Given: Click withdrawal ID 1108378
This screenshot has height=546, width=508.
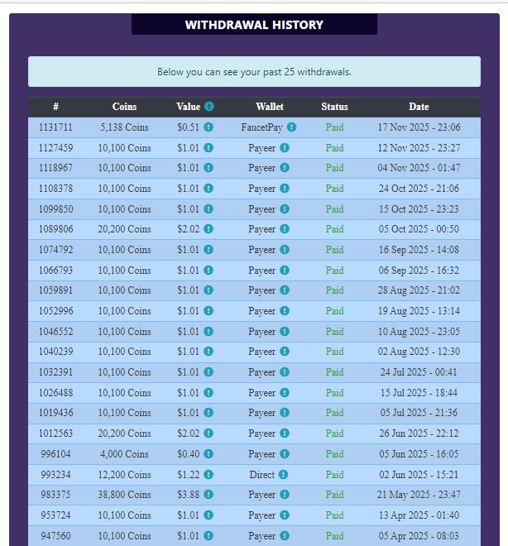Looking at the screenshot, I should pyautogui.click(x=55, y=189).
